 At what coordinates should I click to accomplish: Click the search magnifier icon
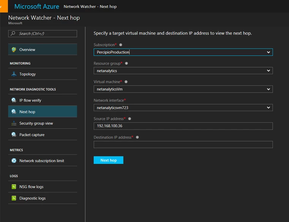tap(13, 33)
